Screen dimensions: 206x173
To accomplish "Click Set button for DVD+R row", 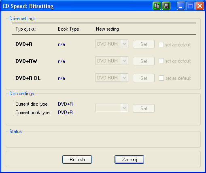I will tap(144, 44).
